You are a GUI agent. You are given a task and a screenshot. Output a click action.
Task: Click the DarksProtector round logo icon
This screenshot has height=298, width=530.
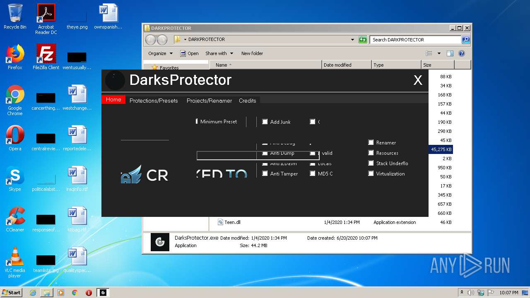coord(115,80)
